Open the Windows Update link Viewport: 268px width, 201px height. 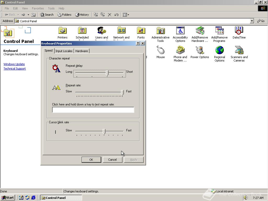14,64
